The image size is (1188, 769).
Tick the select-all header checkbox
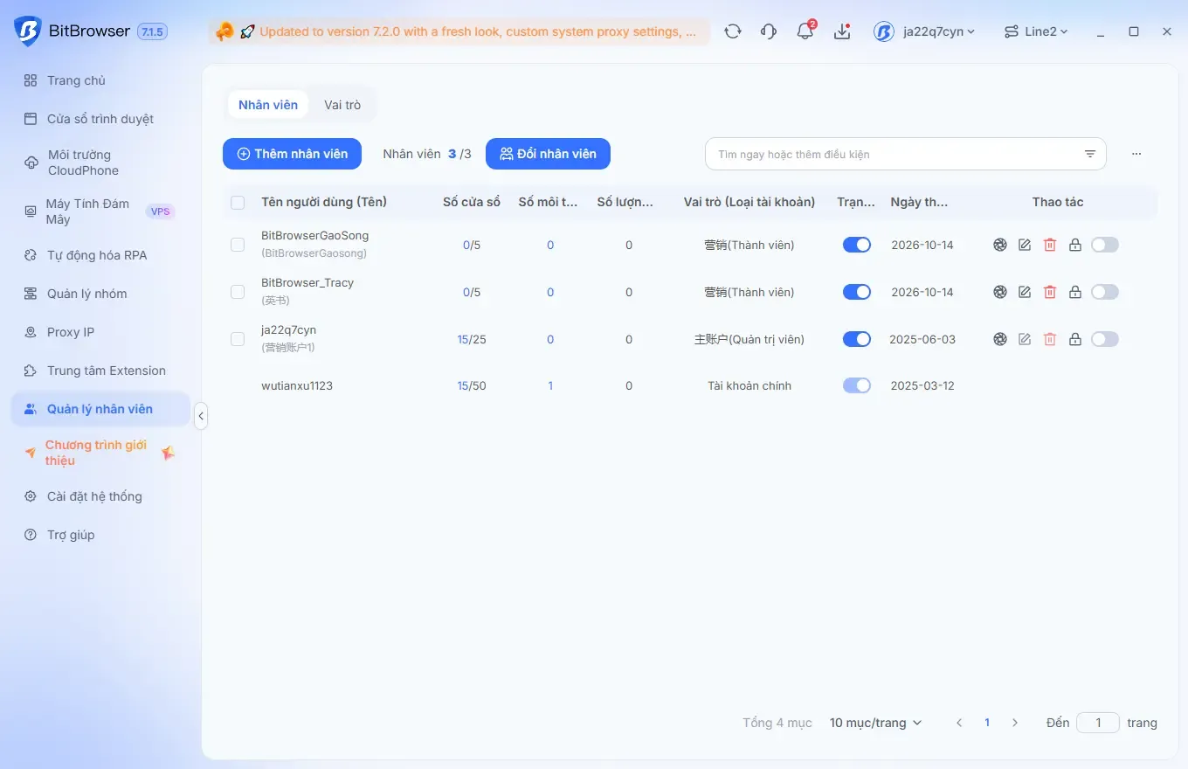click(x=238, y=203)
